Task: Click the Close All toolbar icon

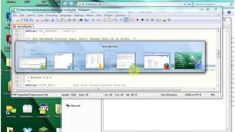Action: click(41, 20)
